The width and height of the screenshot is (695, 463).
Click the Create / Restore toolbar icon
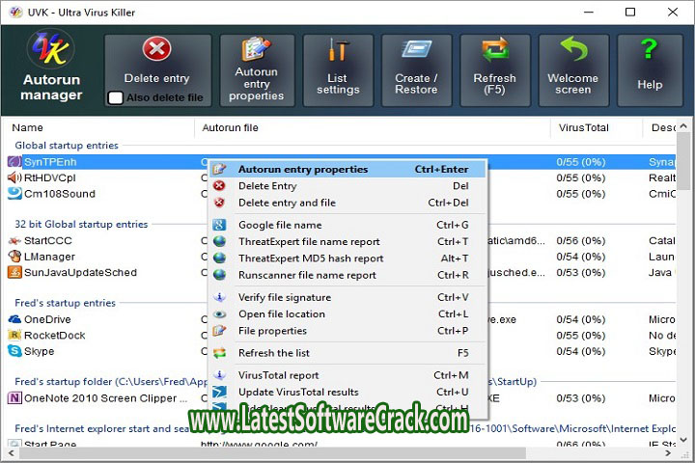416,49
